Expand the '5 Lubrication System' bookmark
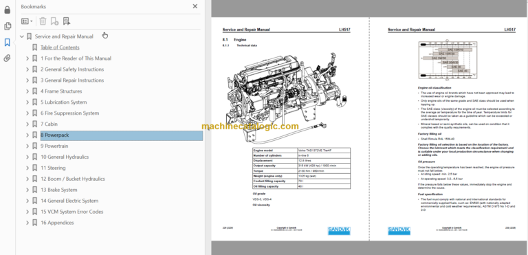Image resolution: width=528 pixels, height=255 pixels. [27, 102]
